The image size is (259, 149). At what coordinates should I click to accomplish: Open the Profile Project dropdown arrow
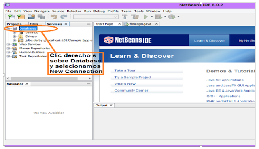[178, 17]
